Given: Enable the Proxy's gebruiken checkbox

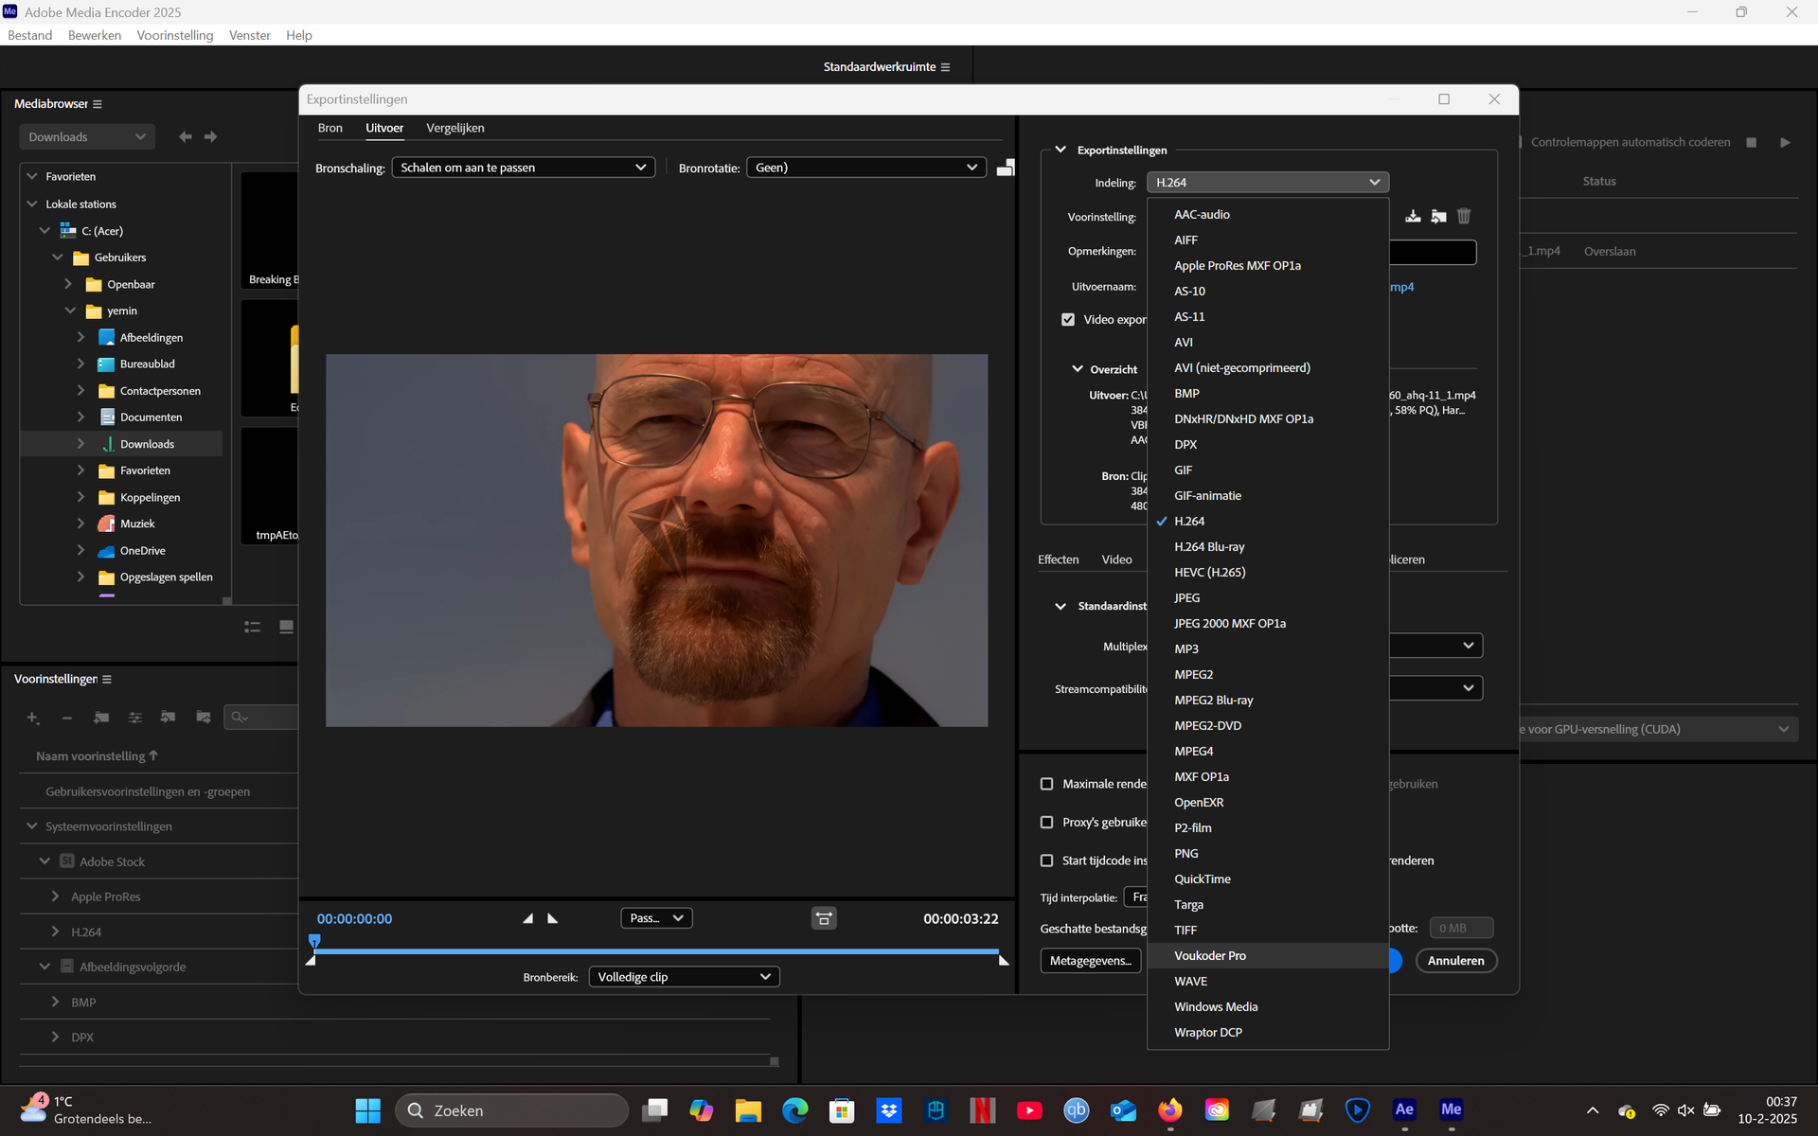Looking at the screenshot, I should click(x=1046, y=823).
